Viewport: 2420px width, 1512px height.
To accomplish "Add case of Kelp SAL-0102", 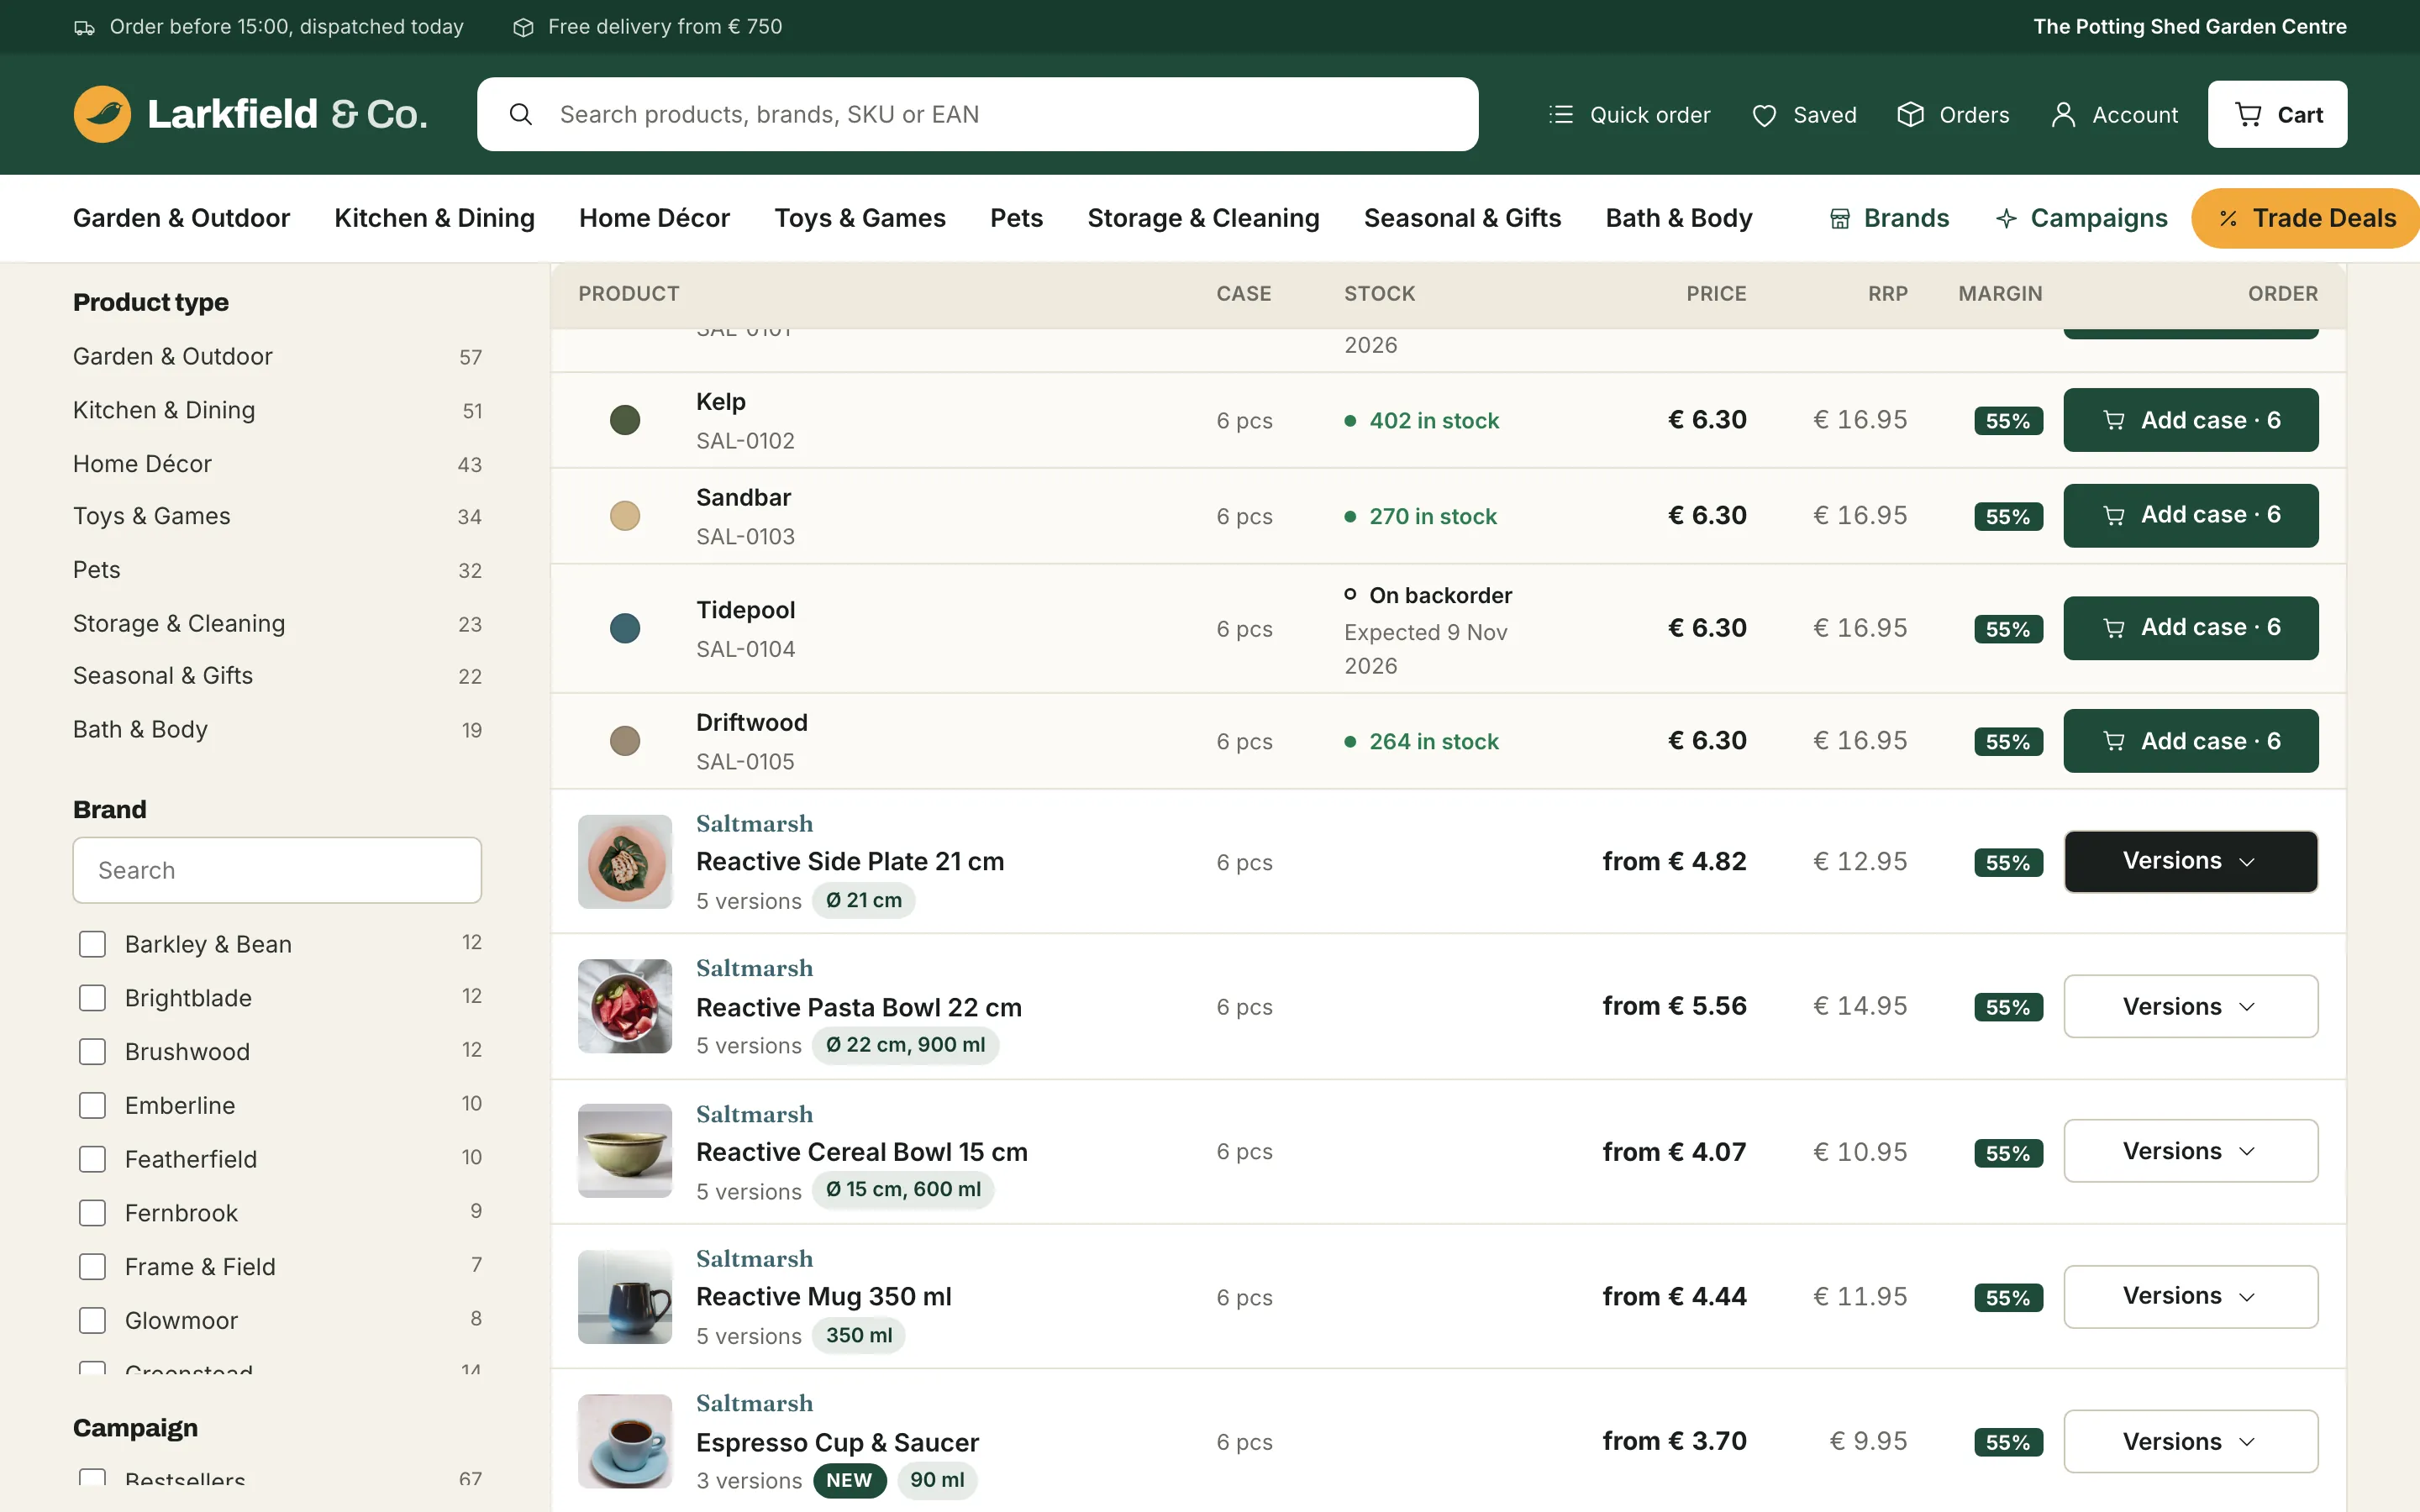I will (2190, 420).
